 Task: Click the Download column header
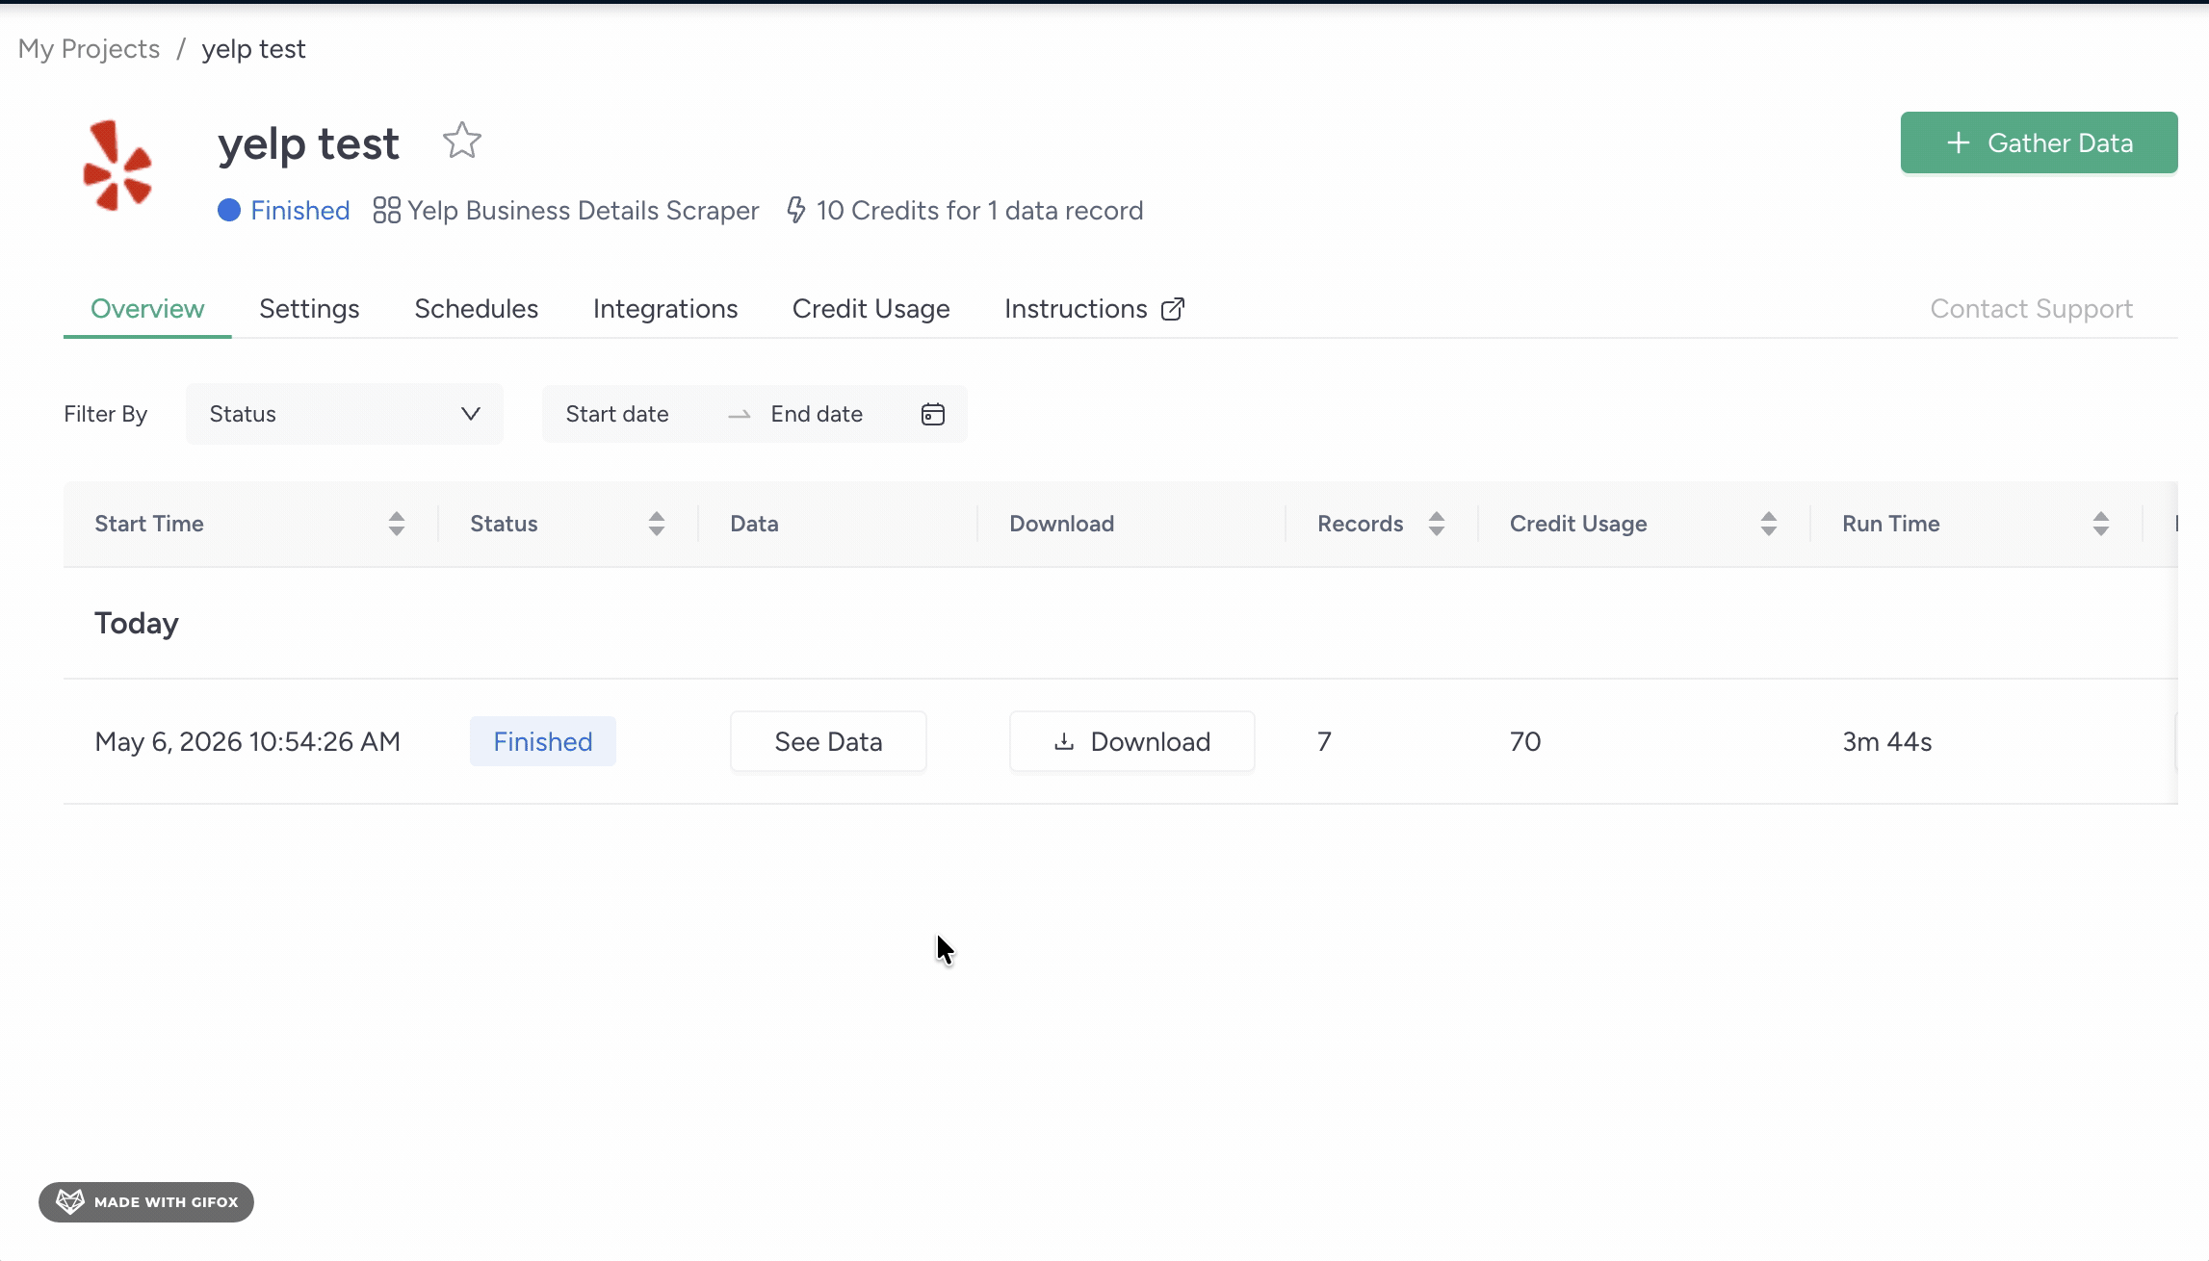(x=1062, y=524)
